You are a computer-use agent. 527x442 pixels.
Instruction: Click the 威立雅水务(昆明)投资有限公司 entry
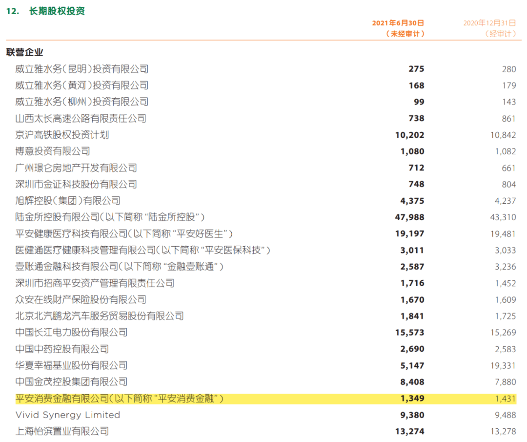[81, 69]
